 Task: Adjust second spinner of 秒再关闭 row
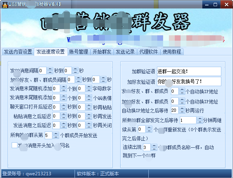coord(89,125)
